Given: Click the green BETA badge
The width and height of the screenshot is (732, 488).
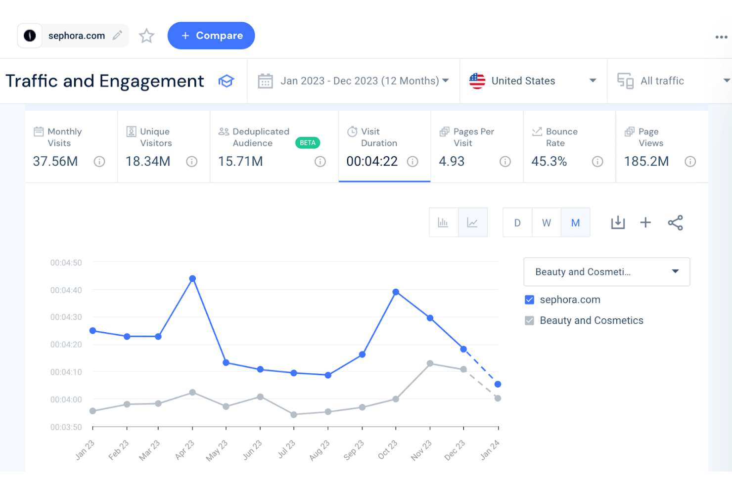Looking at the screenshot, I should [308, 143].
